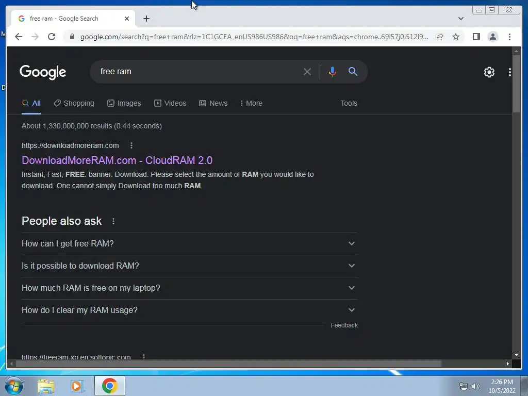Open the More search categories menu

tap(251, 103)
